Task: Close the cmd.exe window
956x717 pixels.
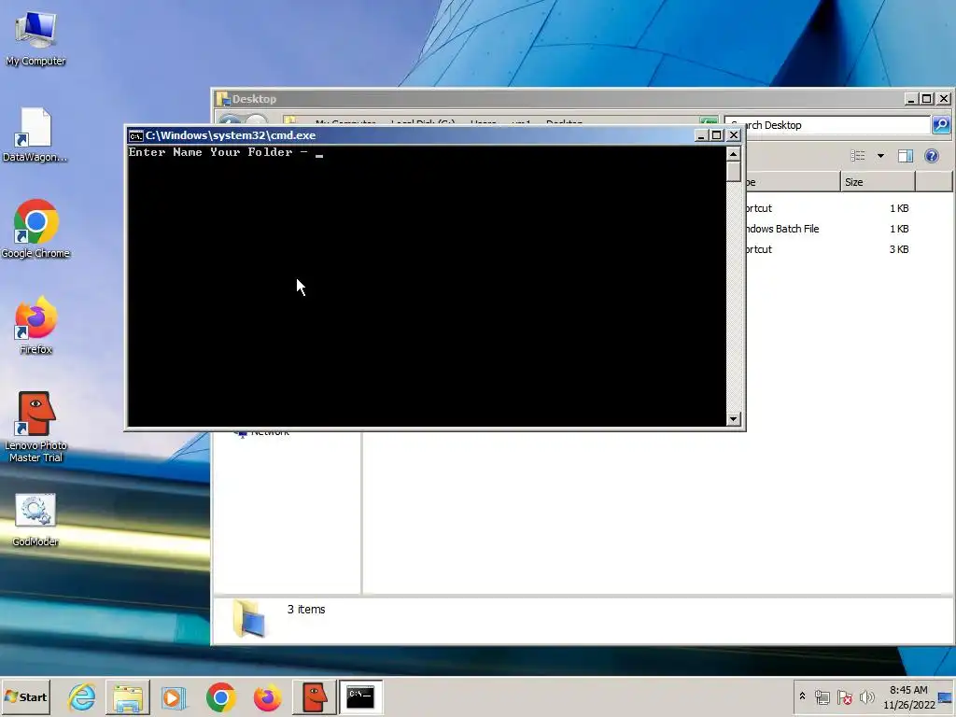Action: 734,135
